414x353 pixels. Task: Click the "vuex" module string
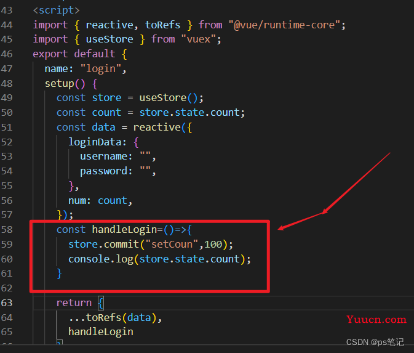tap(199, 39)
